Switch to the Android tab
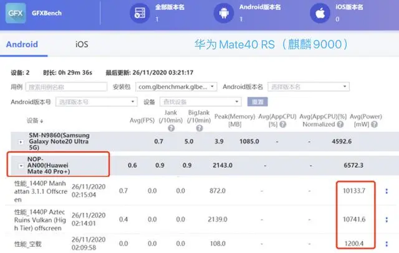Viewport: 399px width, 253px height. [22, 44]
